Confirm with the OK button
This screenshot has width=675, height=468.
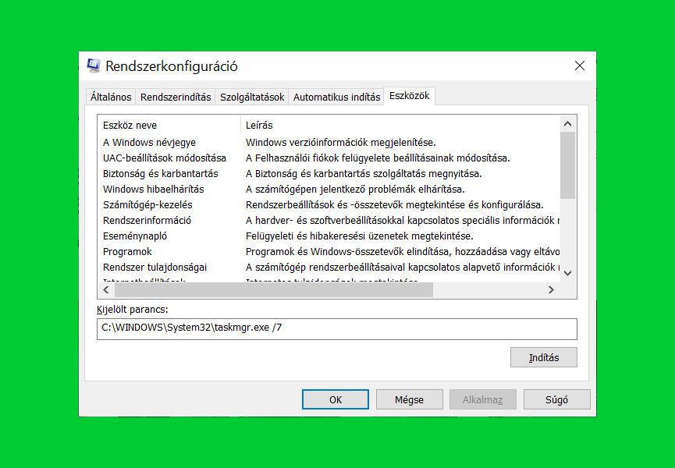coord(336,399)
